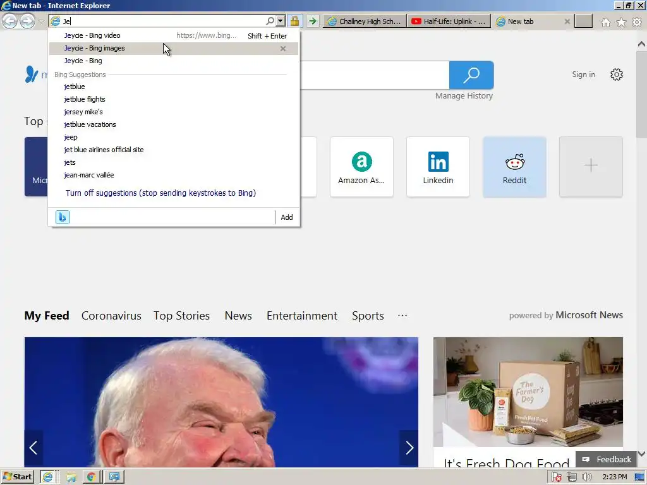Open Google Chrome taskbar icon
647x485 pixels.
91,477
